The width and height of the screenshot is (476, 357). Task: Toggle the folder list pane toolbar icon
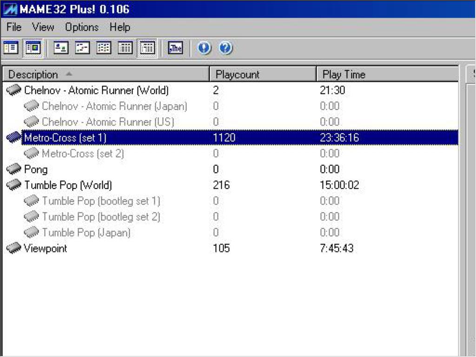[11, 48]
